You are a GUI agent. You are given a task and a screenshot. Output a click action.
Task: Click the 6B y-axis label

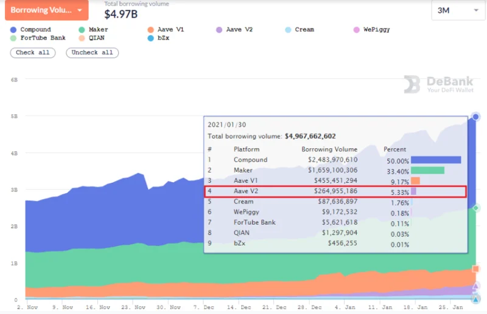tap(14, 80)
